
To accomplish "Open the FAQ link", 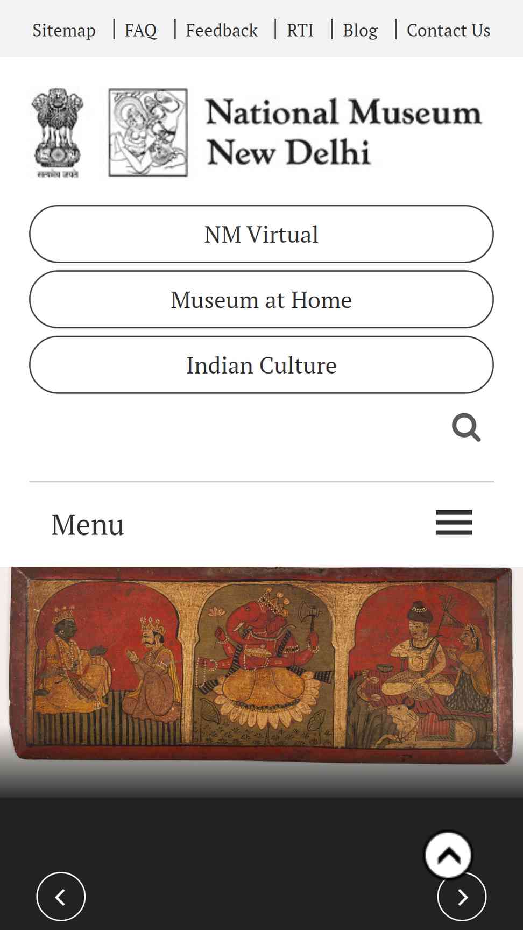I will [x=140, y=30].
